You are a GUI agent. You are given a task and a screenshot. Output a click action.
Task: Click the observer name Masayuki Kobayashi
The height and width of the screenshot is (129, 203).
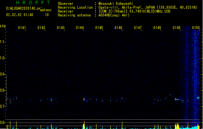[x=116, y=4]
